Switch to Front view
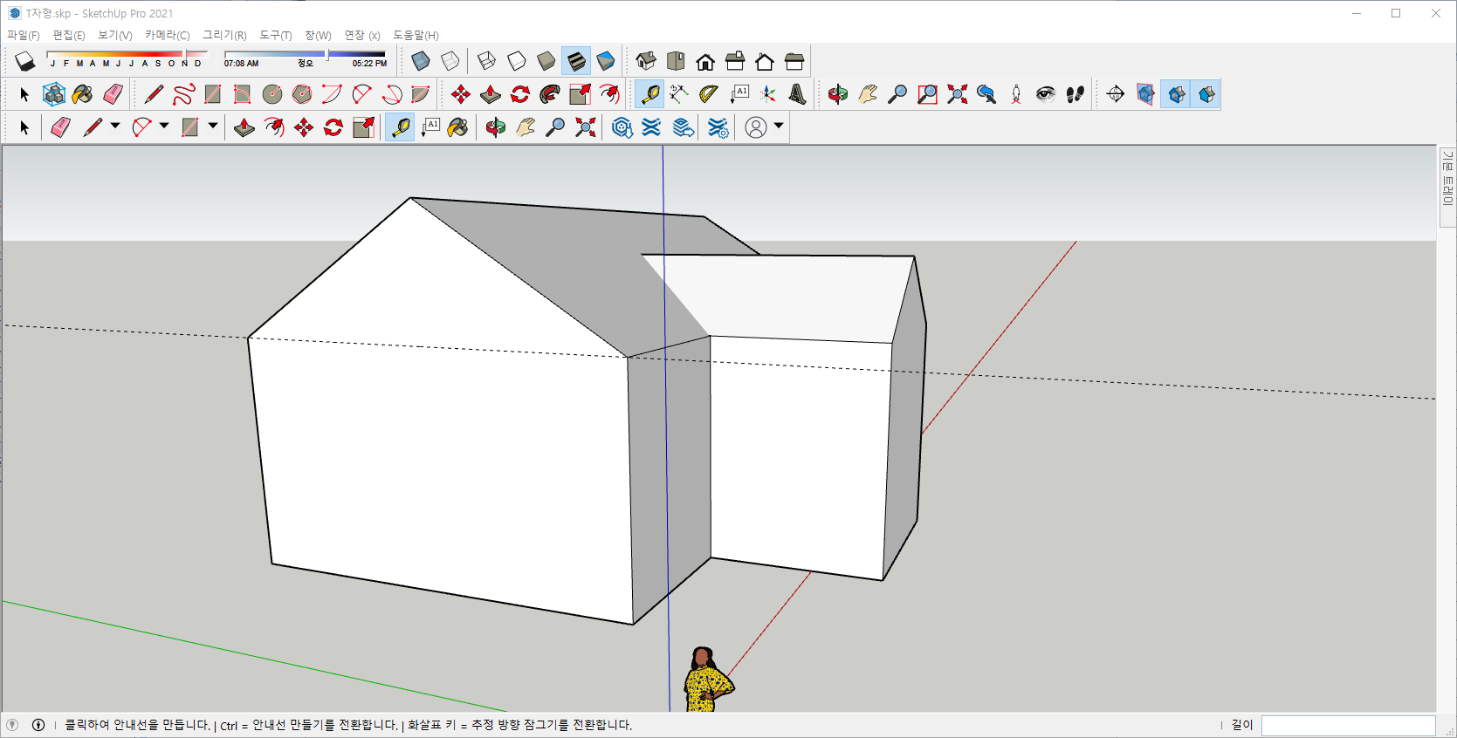This screenshot has width=1457, height=738. (x=705, y=61)
